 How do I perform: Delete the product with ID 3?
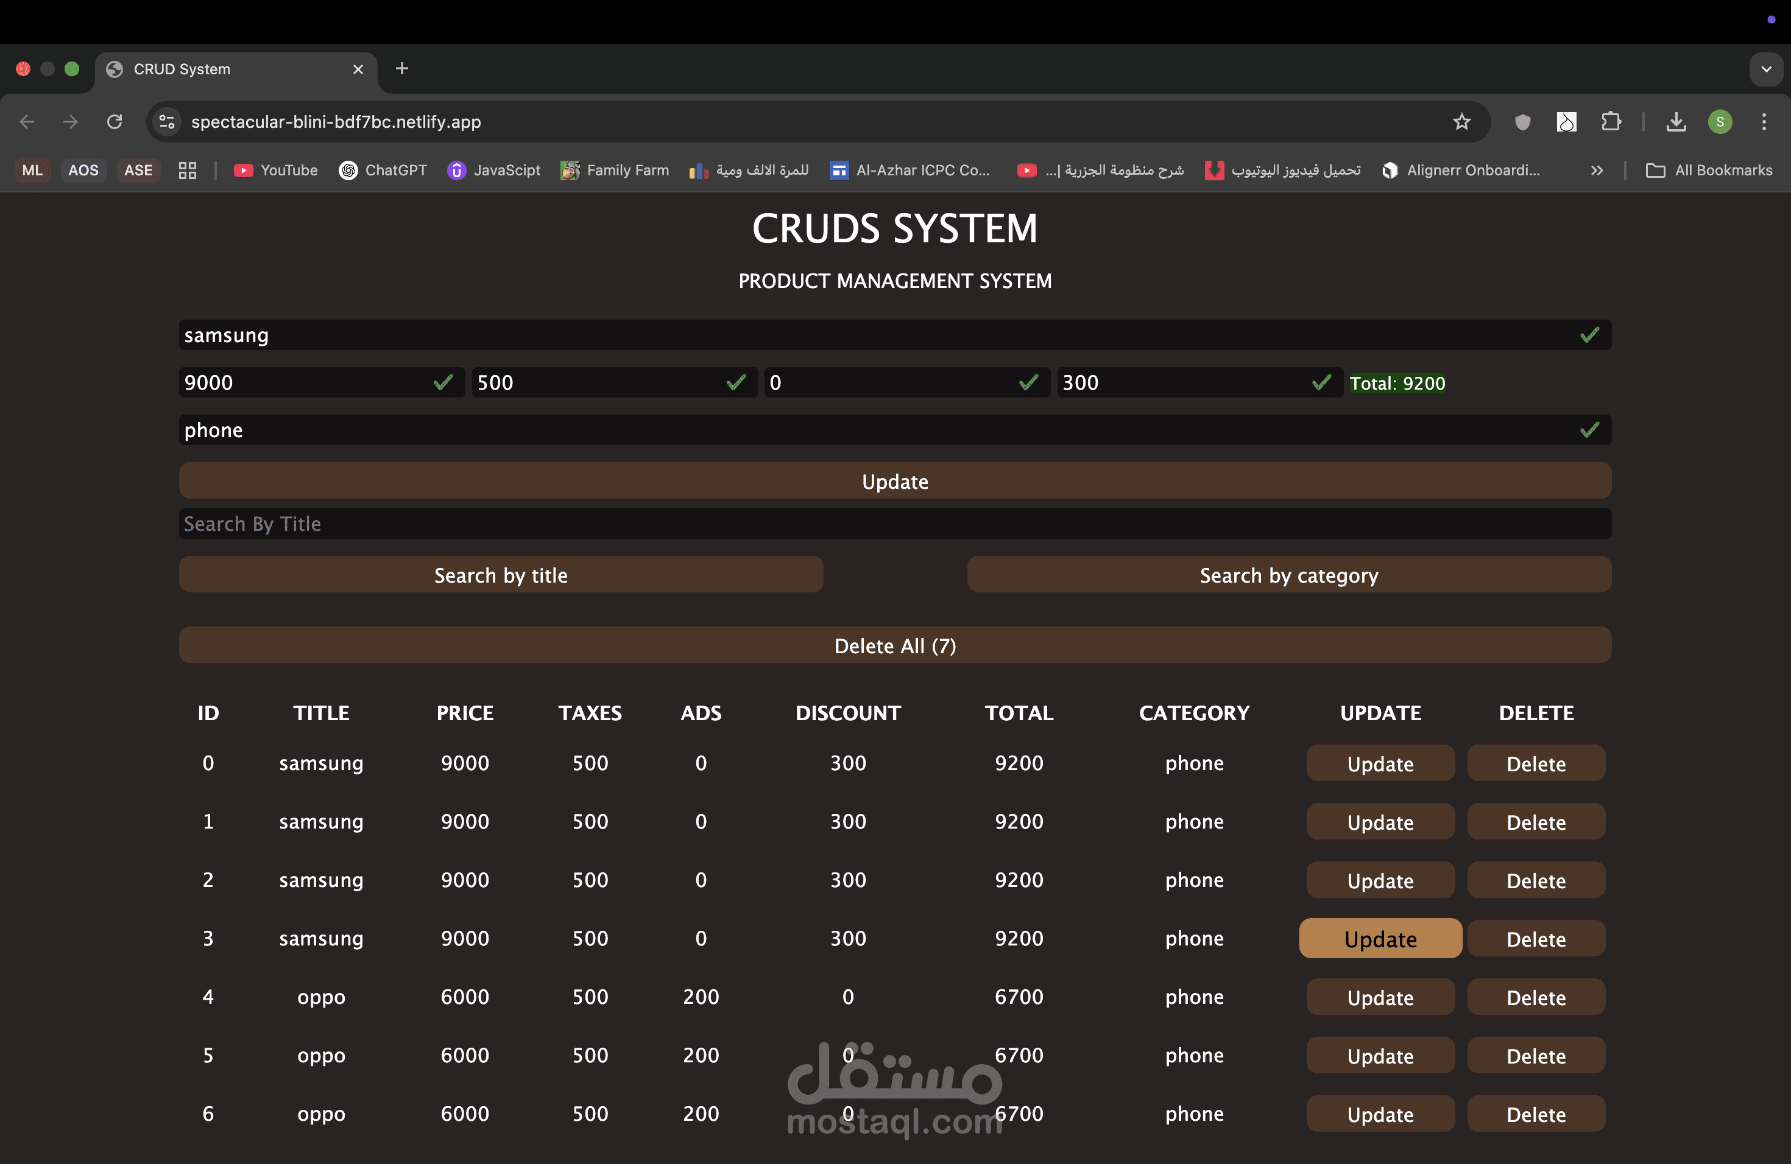point(1536,939)
